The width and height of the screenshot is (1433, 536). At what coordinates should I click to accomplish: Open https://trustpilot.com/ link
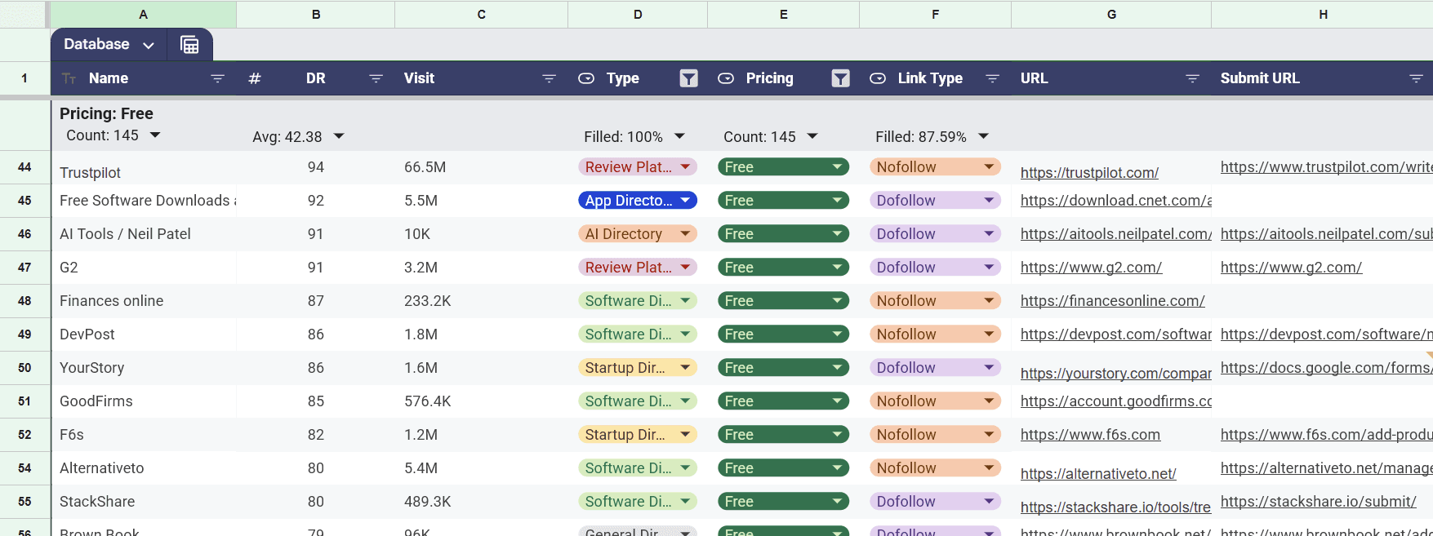tap(1089, 173)
